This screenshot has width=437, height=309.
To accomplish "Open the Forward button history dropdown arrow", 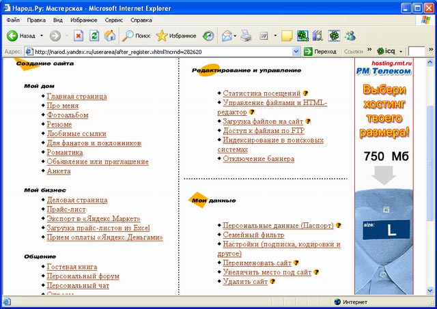I will (x=66, y=35).
